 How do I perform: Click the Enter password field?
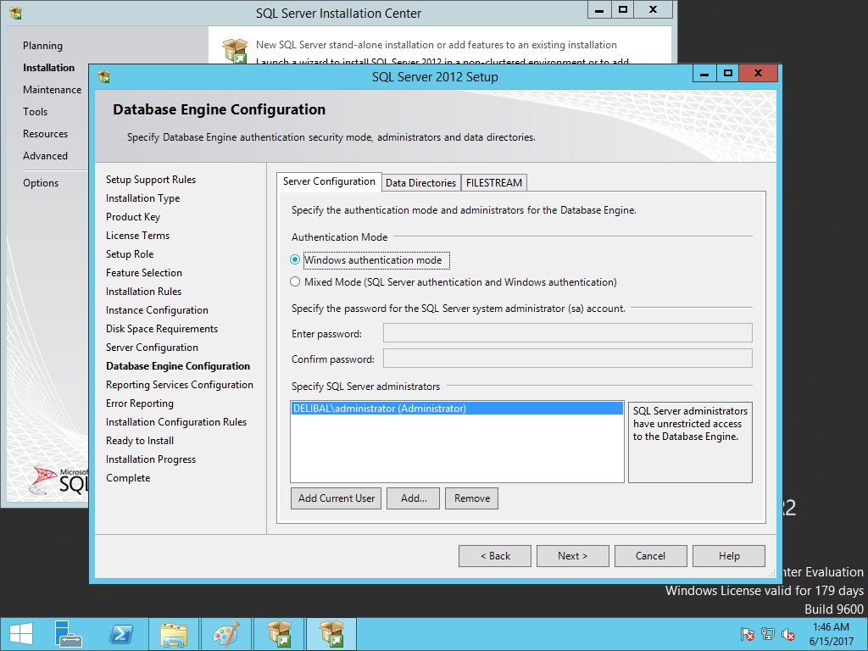click(567, 333)
